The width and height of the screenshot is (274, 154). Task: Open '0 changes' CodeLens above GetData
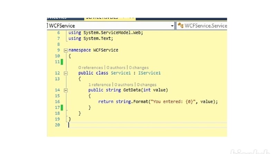[x=147, y=85]
